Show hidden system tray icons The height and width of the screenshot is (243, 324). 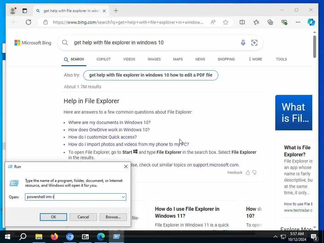click(276, 237)
